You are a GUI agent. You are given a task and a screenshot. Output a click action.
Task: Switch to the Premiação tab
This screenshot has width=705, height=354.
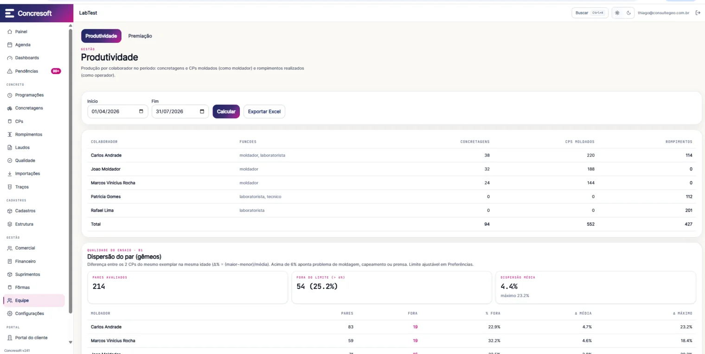pos(140,36)
